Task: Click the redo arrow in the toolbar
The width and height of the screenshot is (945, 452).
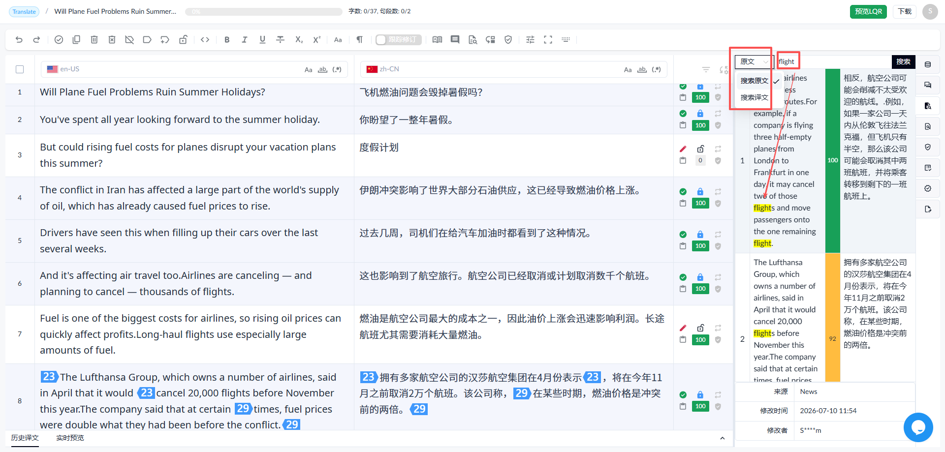Action: (x=36, y=40)
